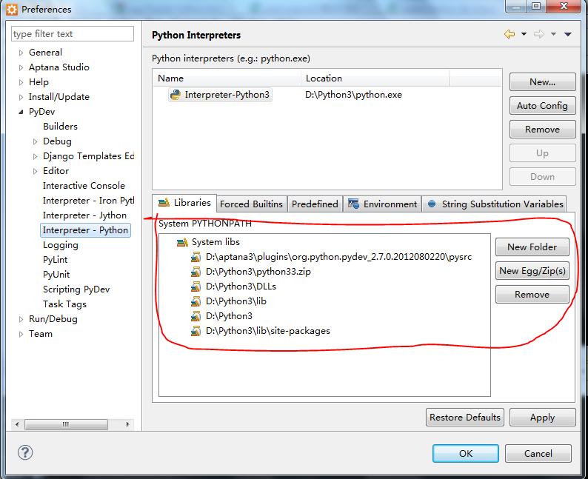Select the Builders tree item
Viewport: 588px width, 479px height.
pyautogui.click(x=60, y=127)
